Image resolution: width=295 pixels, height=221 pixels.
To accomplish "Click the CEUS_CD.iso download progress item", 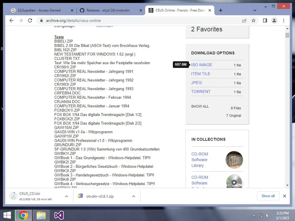I will (35, 196).
